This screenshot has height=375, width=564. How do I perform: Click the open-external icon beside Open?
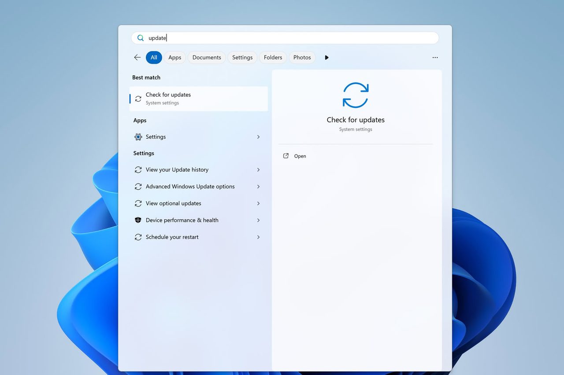point(286,156)
